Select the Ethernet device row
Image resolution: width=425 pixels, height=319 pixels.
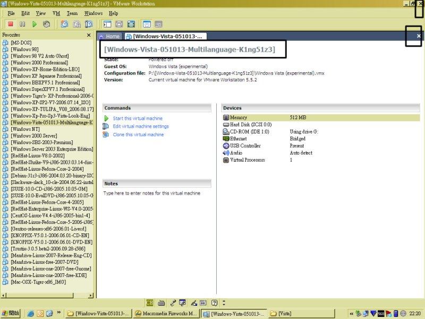pyautogui.click(x=235, y=139)
